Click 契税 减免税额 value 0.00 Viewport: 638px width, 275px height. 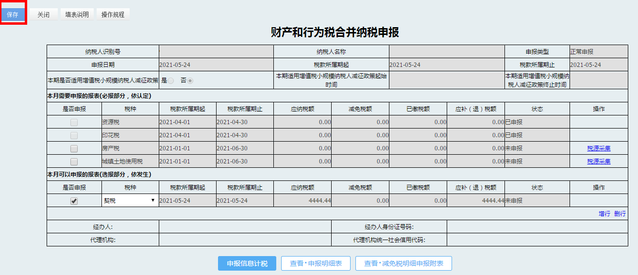click(383, 201)
